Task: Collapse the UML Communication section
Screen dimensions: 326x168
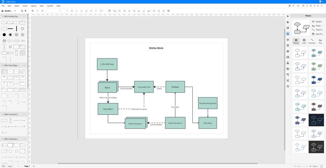Action: tap(3, 114)
